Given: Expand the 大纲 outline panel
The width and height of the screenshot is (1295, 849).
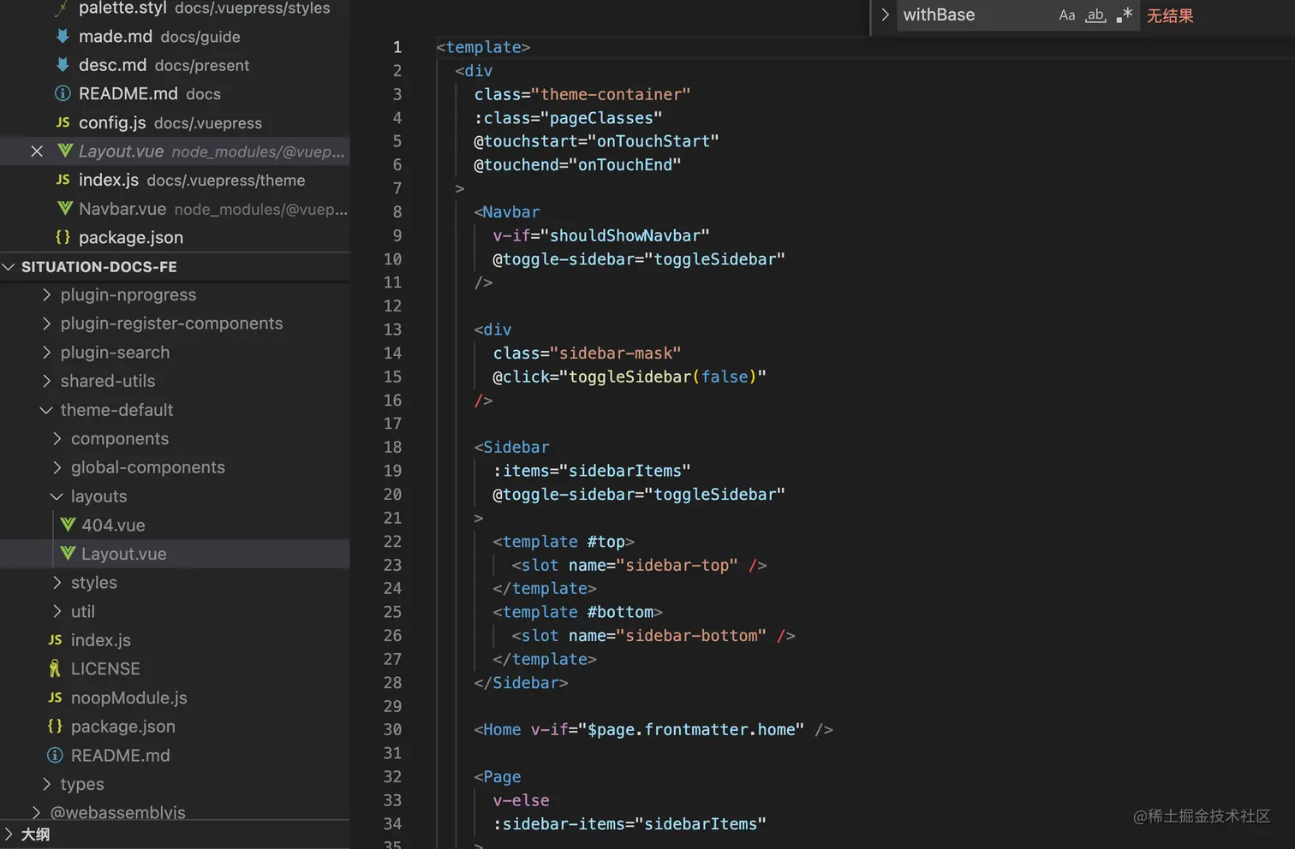Looking at the screenshot, I should pos(9,834).
